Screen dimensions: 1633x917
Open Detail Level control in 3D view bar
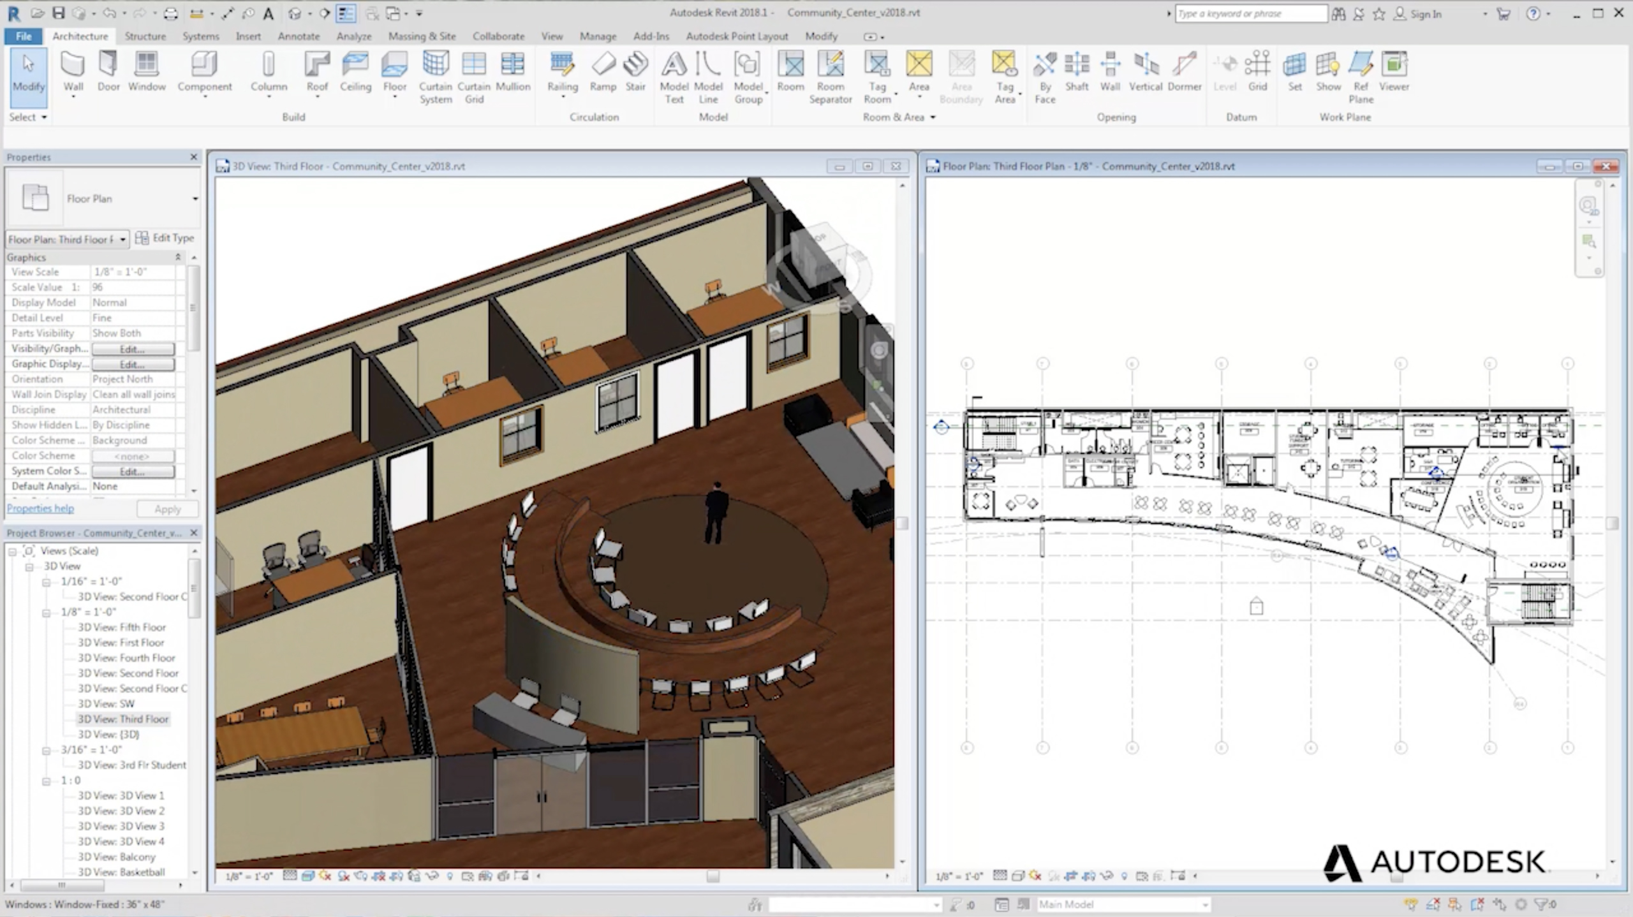(290, 876)
